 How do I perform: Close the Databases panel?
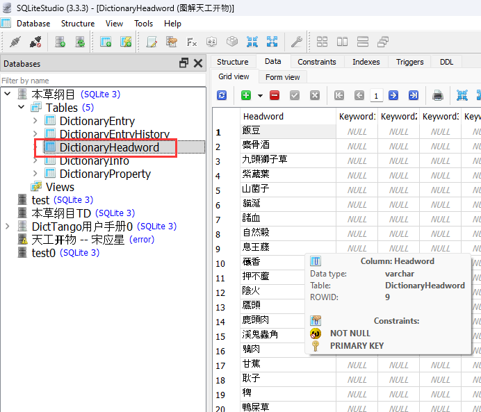[x=198, y=63]
